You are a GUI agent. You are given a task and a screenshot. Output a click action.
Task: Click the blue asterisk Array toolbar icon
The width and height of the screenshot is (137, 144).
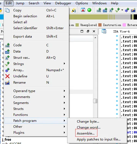click(x=127, y=10)
